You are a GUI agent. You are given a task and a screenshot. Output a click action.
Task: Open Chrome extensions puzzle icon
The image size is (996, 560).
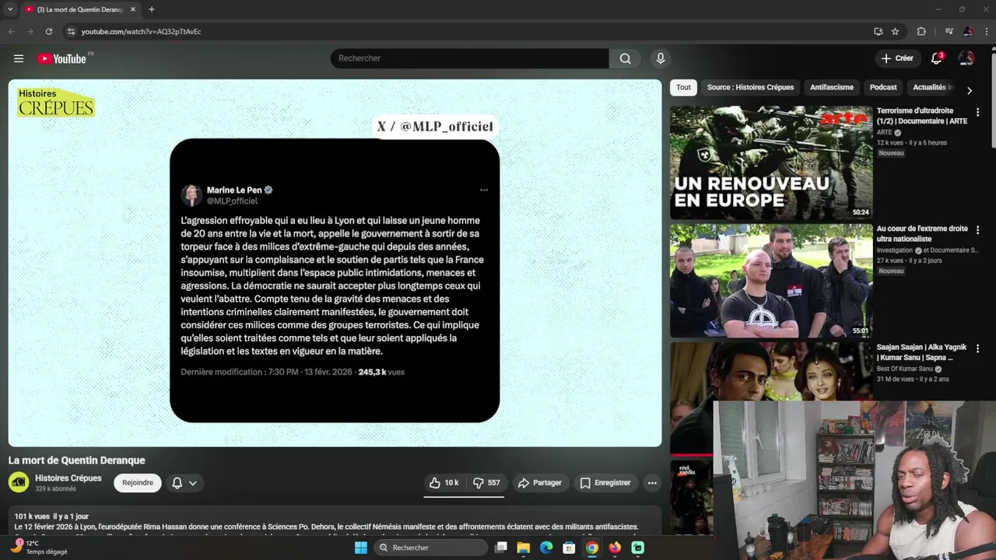pyautogui.click(x=921, y=31)
